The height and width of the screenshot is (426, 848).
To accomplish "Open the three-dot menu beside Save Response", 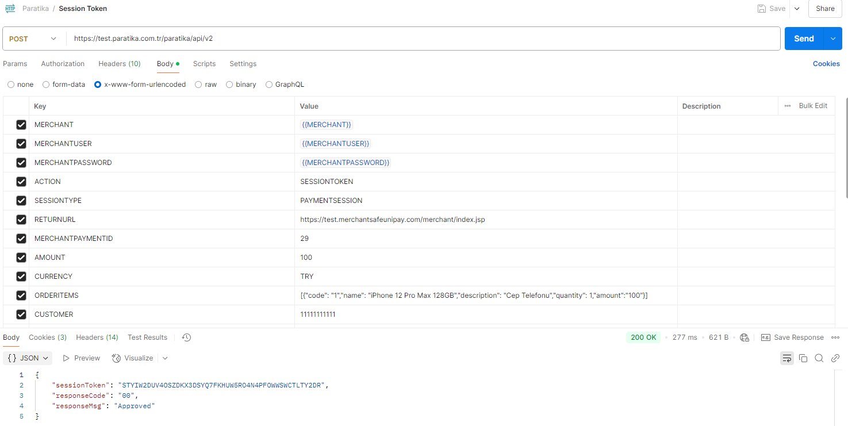I will [835, 337].
